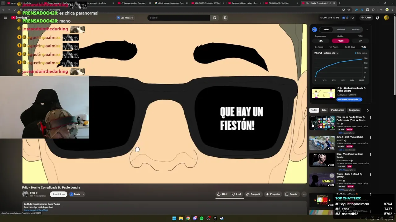Click See similar thumbnails link
The height and width of the screenshot is (222, 396).
[349, 99]
